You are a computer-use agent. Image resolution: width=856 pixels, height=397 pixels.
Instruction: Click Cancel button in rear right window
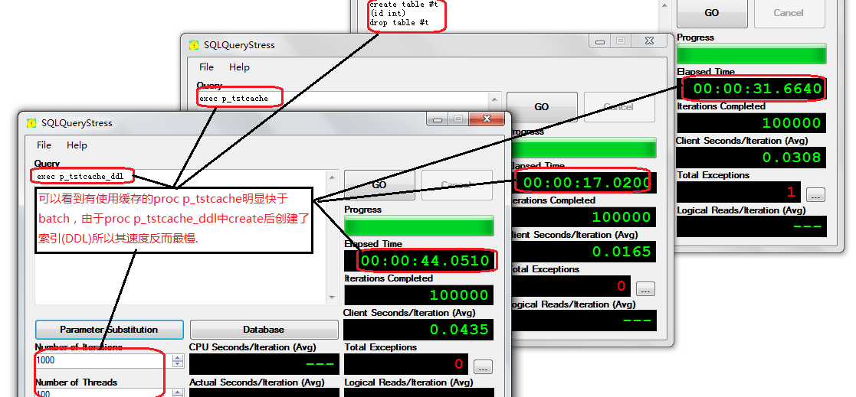(789, 12)
